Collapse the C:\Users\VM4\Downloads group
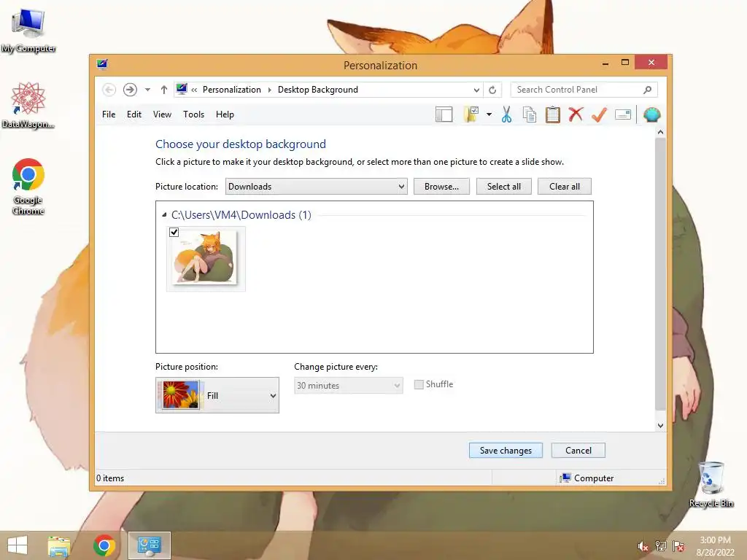 click(164, 215)
